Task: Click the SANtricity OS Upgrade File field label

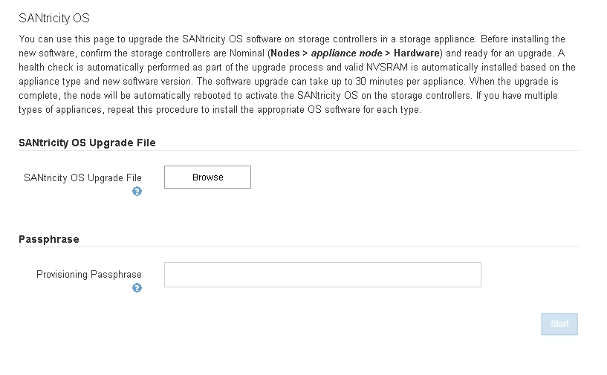Action: click(x=82, y=177)
